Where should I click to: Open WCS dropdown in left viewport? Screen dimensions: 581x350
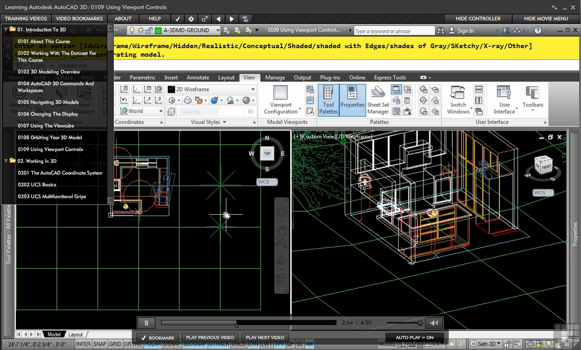tap(267, 182)
